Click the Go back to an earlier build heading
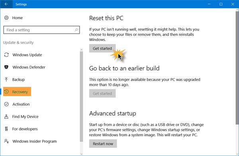Screen dimensions: 239x156 point(124,68)
